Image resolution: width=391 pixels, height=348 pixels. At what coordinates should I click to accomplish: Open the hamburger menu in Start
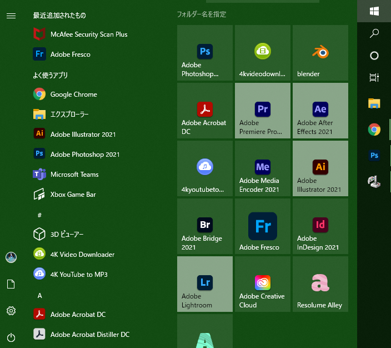(11, 16)
